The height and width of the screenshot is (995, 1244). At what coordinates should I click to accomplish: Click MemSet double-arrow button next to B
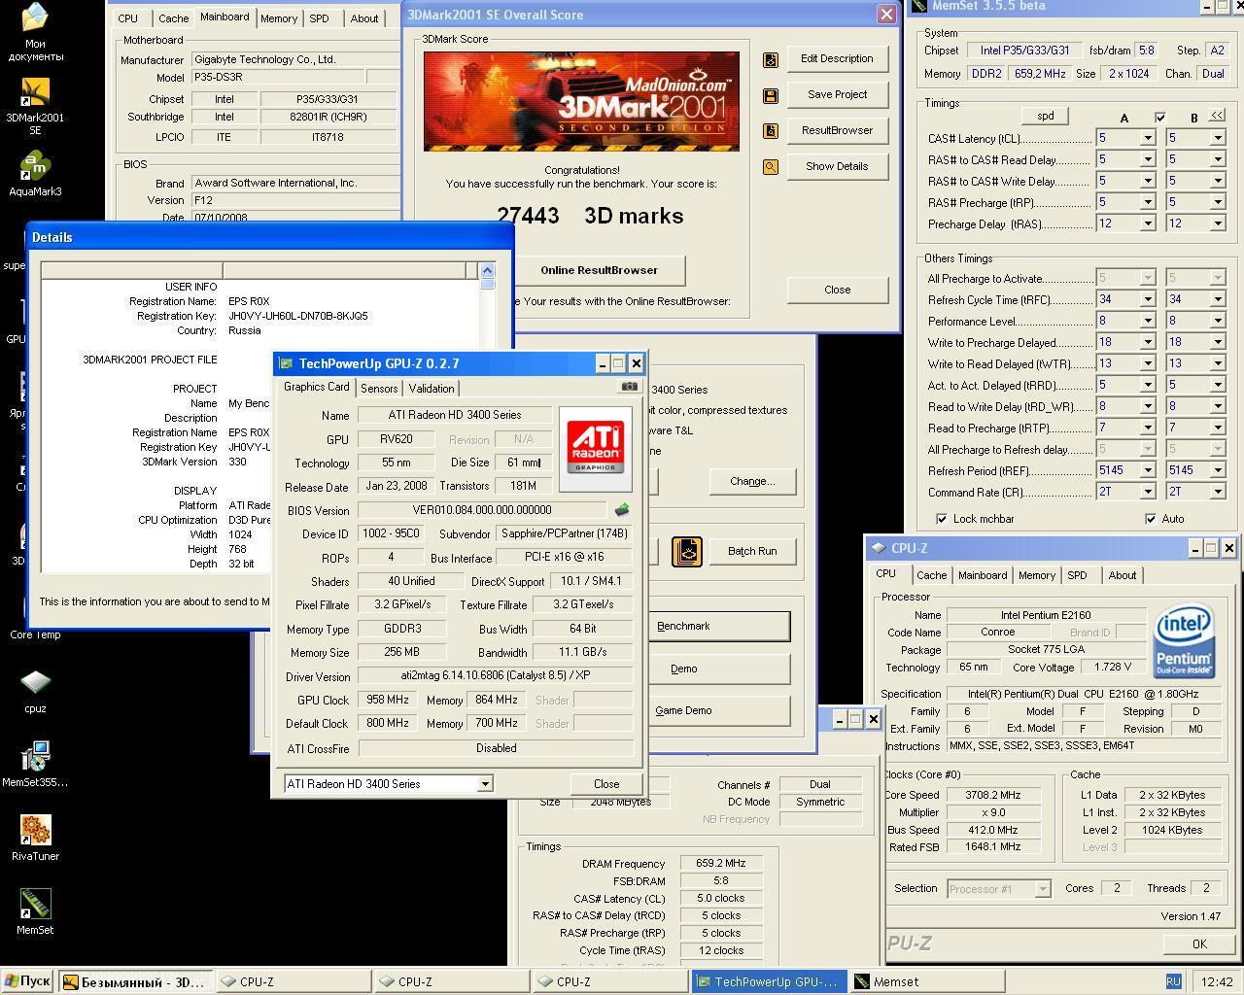point(1217,116)
